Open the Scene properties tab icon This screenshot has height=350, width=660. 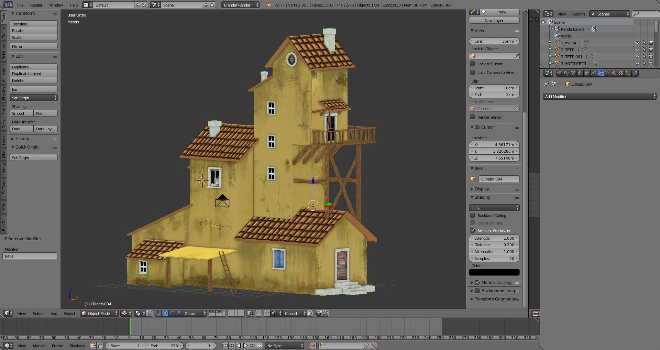point(573,73)
